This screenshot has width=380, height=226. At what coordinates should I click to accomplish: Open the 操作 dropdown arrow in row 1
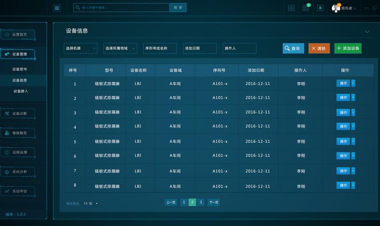coord(353,83)
